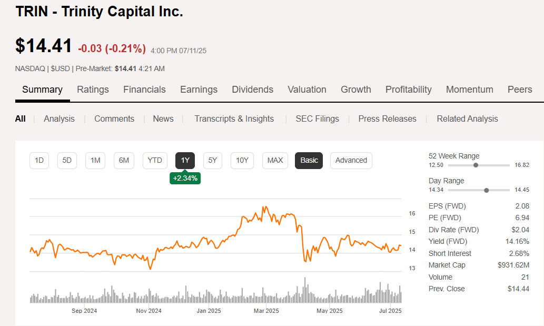The height and width of the screenshot is (326, 544).
Task: Click the 52 Week Range slider handle
Action: 476,165
